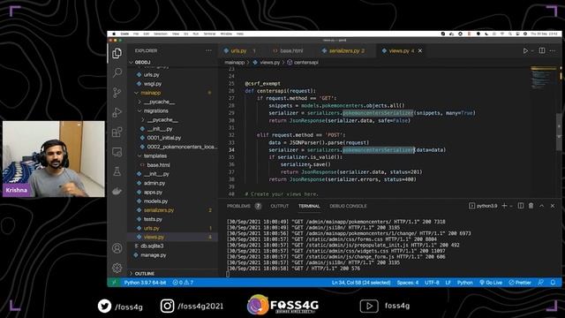Open the Testing flask view
565x318 pixels.
click(117, 171)
